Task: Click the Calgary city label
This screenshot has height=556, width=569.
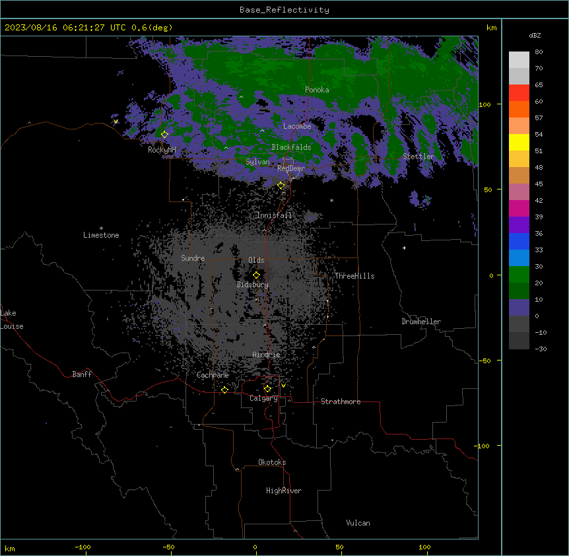Action: click(x=263, y=398)
